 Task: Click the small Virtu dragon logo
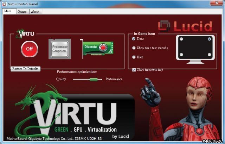coord(25,34)
